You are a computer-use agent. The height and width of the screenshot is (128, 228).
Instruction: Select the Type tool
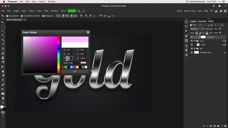click(3, 80)
